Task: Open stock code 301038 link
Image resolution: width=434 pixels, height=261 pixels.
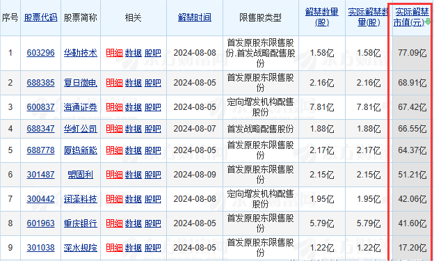Action: [x=40, y=248]
